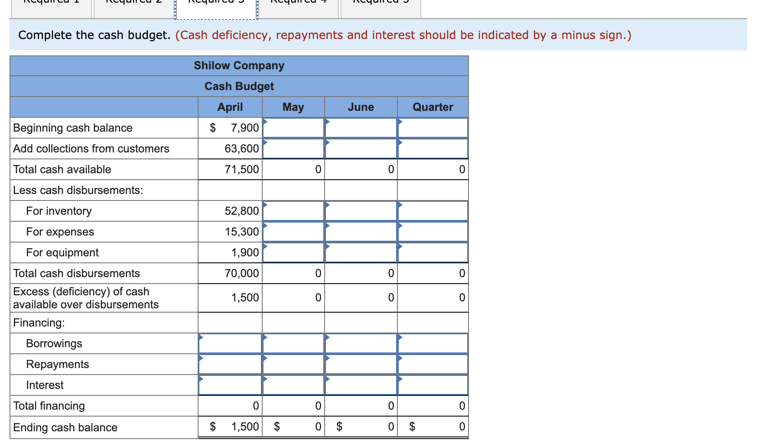Select Quarter For expenses input cell
This screenshot has height=446, width=781.
(x=433, y=232)
